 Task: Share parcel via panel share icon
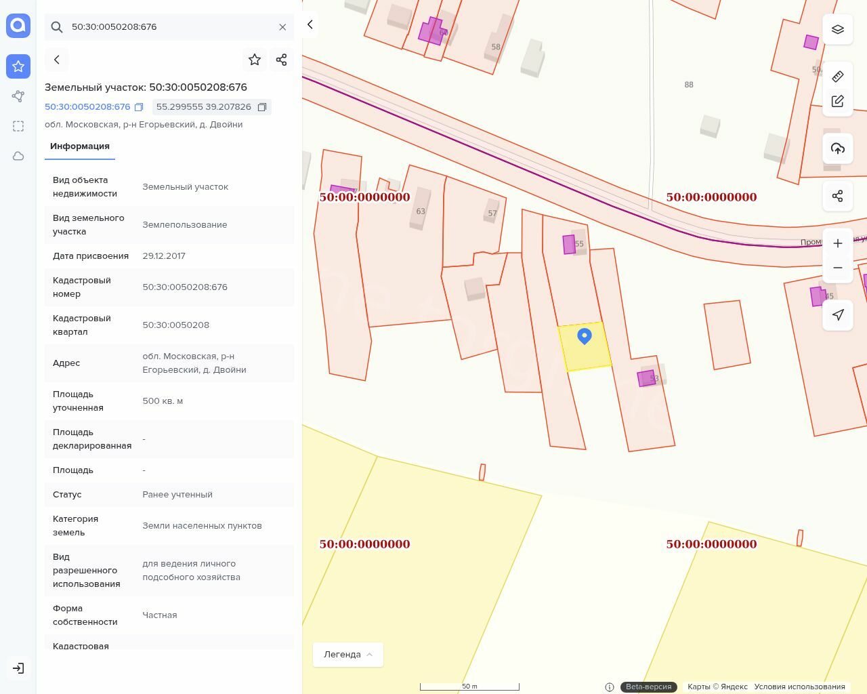pyautogui.click(x=282, y=60)
